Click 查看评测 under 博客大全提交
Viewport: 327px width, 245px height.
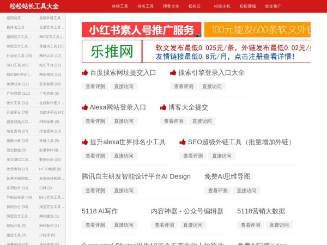coord(174,121)
